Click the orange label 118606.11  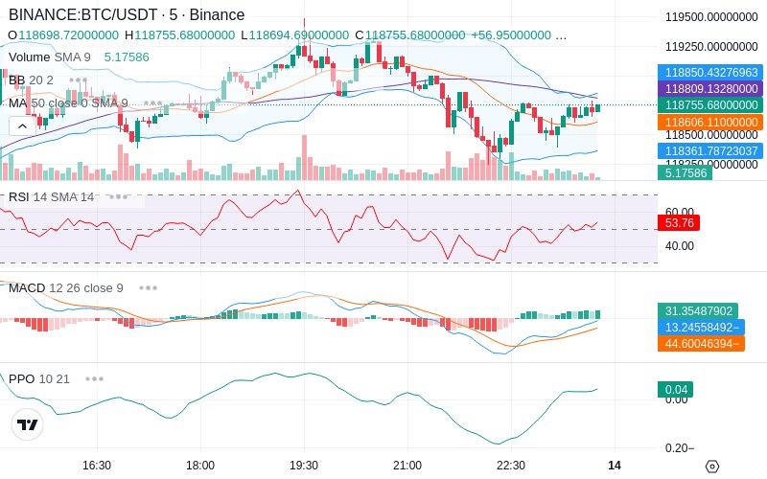[x=710, y=123]
